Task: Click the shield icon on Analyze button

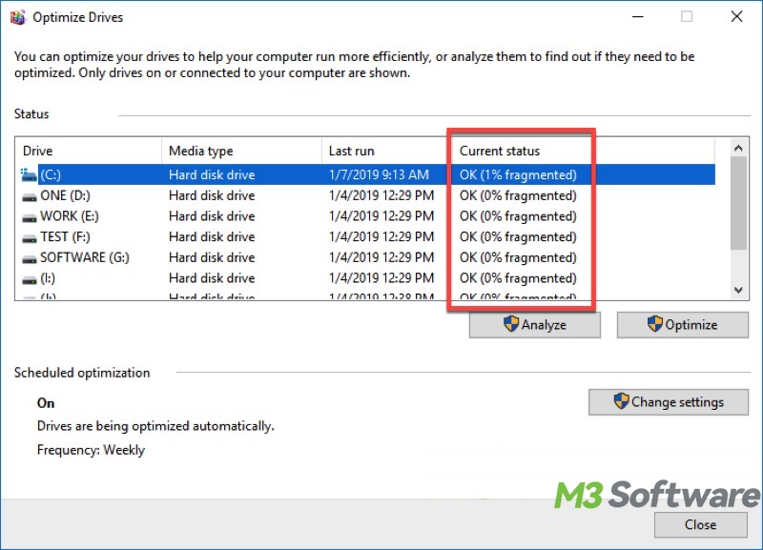Action: coord(511,325)
